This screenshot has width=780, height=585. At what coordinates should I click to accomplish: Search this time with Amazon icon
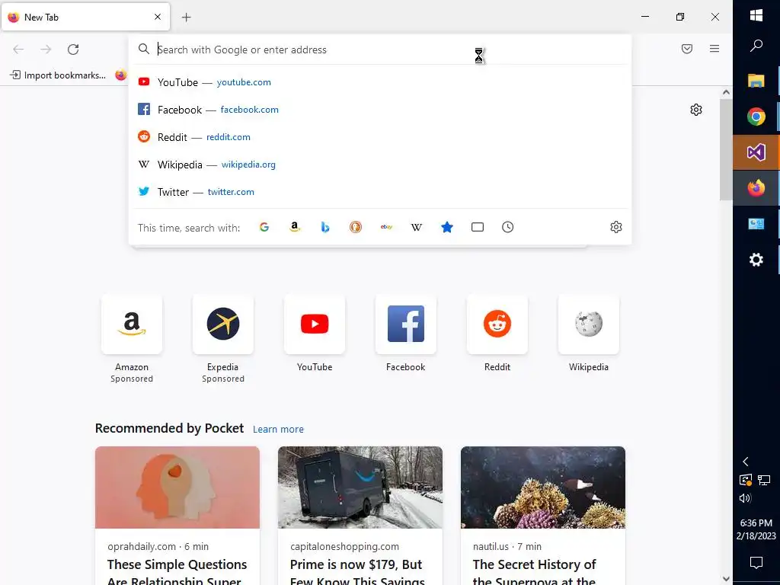click(295, 227)
